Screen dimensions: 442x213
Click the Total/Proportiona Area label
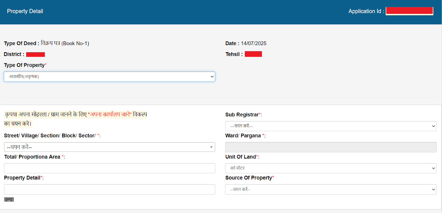point(32,157)
